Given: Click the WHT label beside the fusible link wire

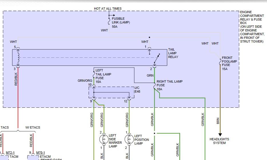Looking at the screenshot, I should 104,30.
